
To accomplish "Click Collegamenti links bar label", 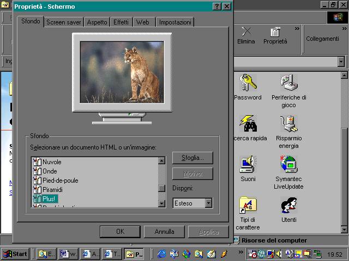I will 322,39.
